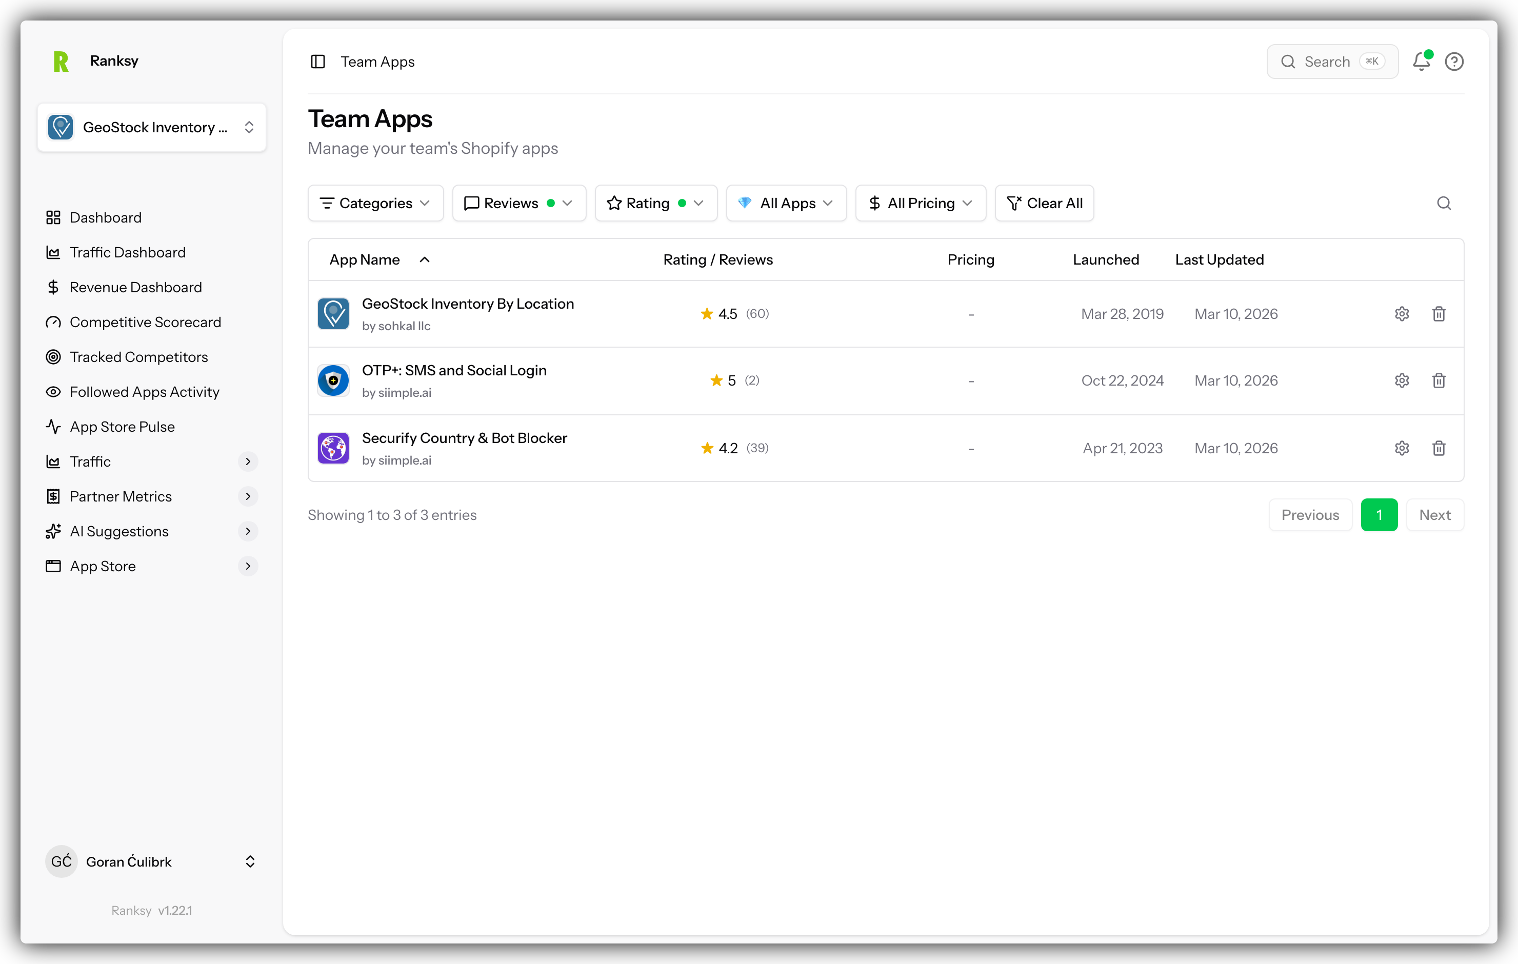Click the 4.2 star rating value
This screenshot has height=964, width=1518.
728,448
